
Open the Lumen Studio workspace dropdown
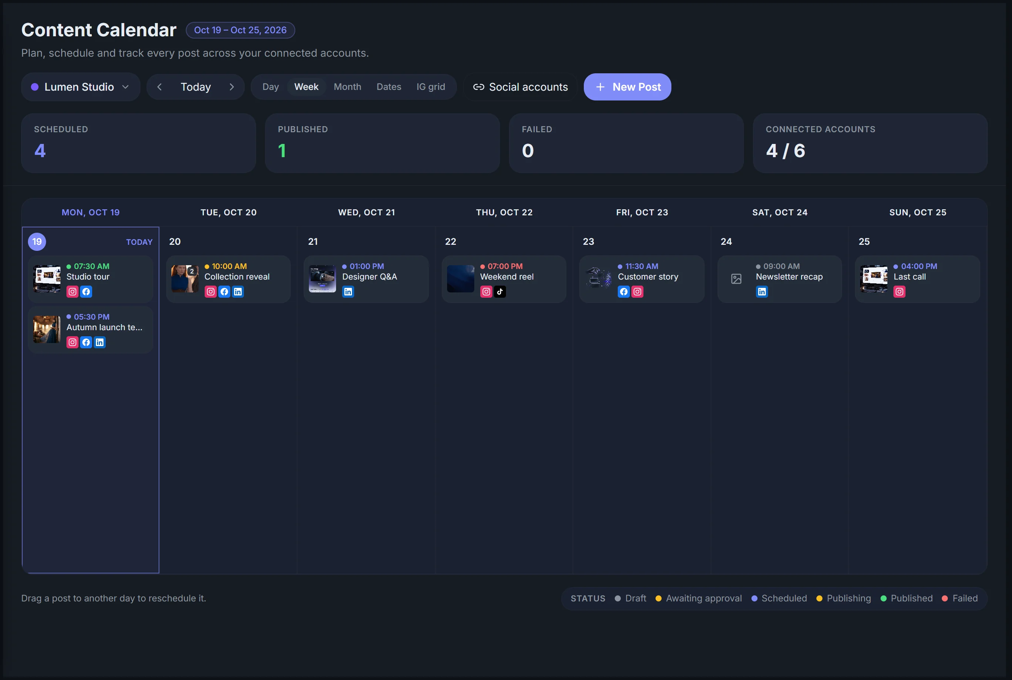click(x=80, y=87)
